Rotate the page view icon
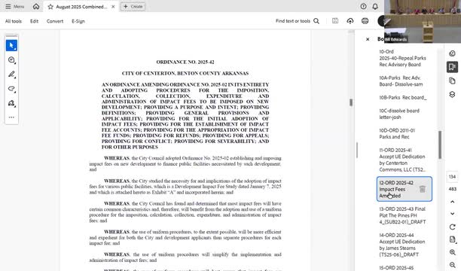The image size is (461, 271). [x=452, y=227]
